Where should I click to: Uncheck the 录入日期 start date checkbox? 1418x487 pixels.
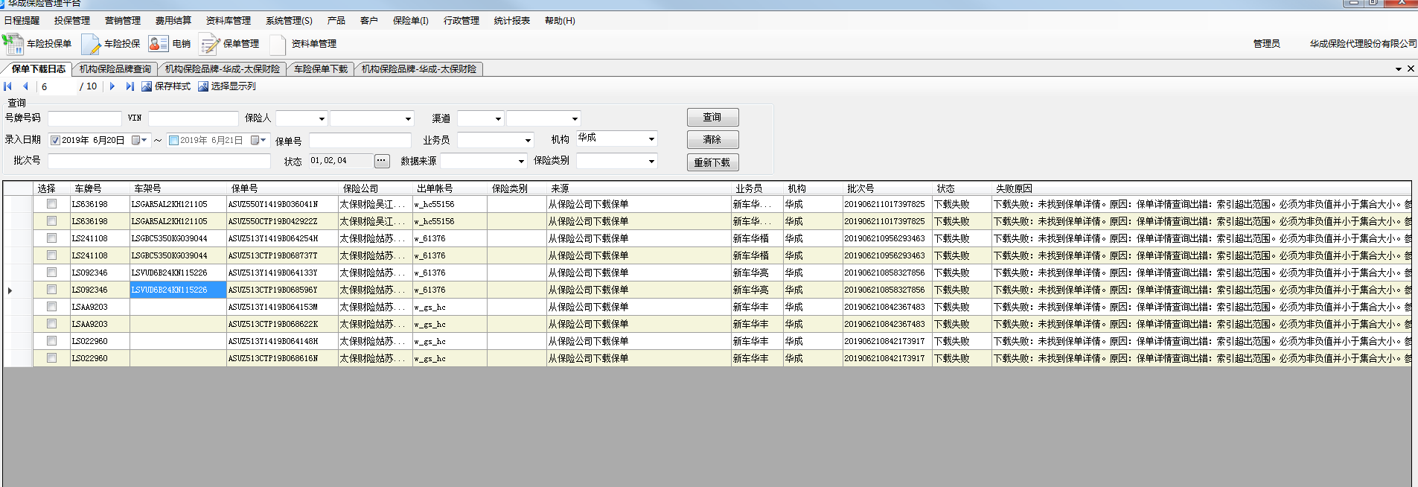coord(55,140)
